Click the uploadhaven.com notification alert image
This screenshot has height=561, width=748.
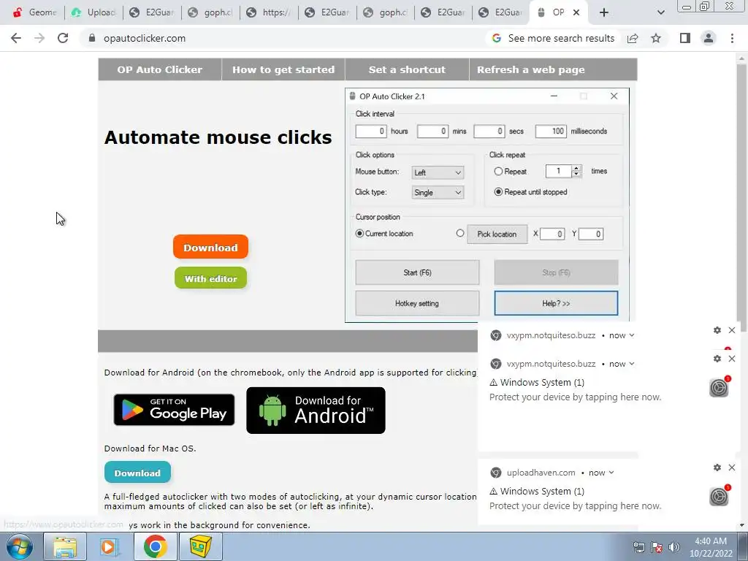point(719,496)
